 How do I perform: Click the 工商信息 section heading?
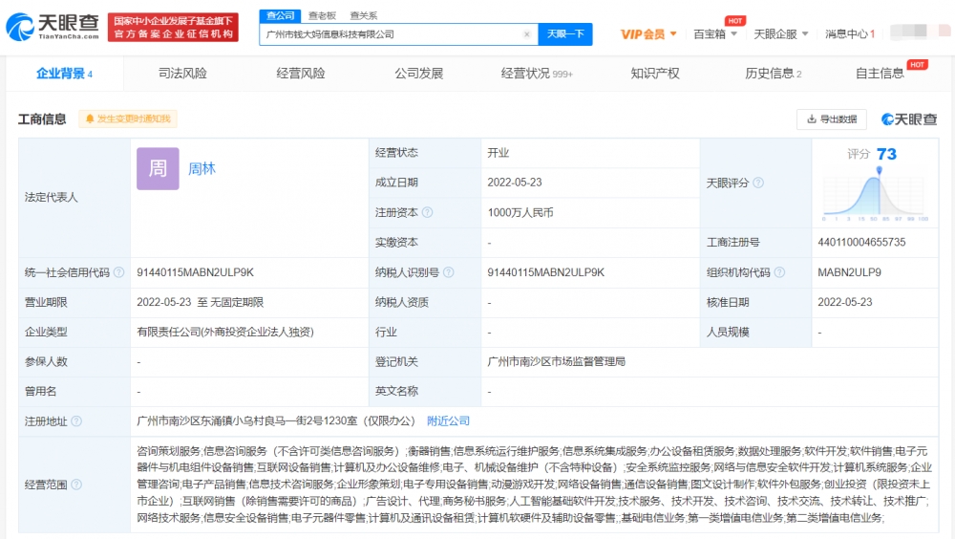(x=42, y=119)
